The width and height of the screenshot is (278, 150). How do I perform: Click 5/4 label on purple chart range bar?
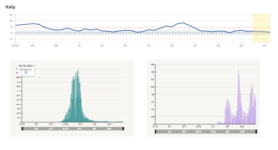(170, 132)
